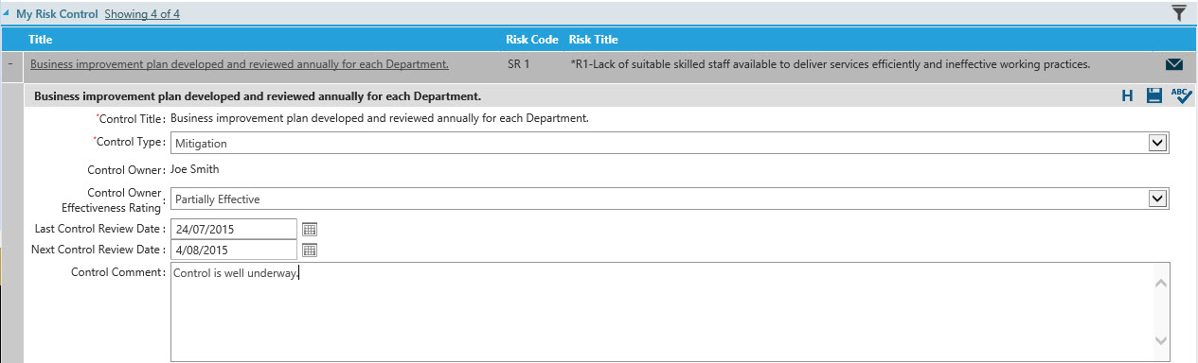
Task: Run the ABC spell check icon
Action: (x=1181, y=95)
